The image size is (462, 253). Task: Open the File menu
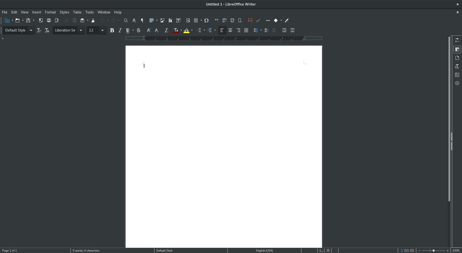coord(5,12)
